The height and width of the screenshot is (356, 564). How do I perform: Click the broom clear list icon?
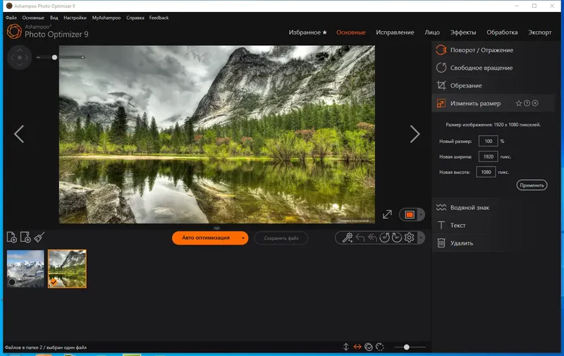point(39,238)
